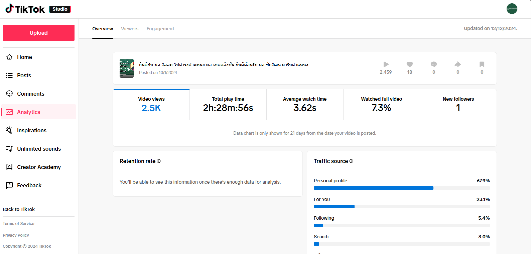Click the Creator Academy icon
The width and height of the screenshot is (531, 254).
[x=9, y=167]
